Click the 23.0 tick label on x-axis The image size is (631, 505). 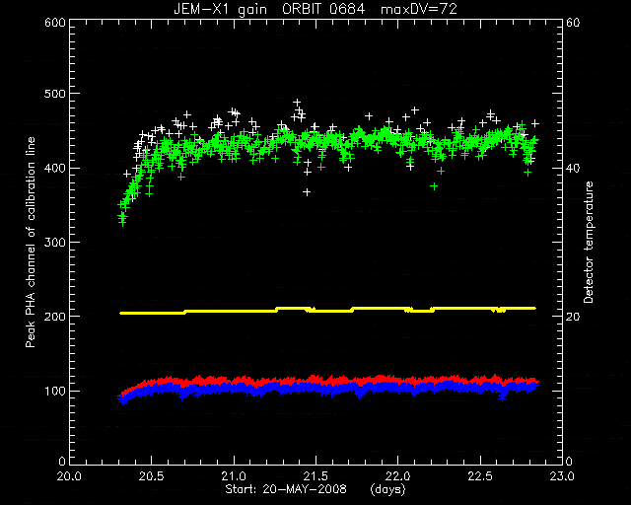click(x=562, y=476)
